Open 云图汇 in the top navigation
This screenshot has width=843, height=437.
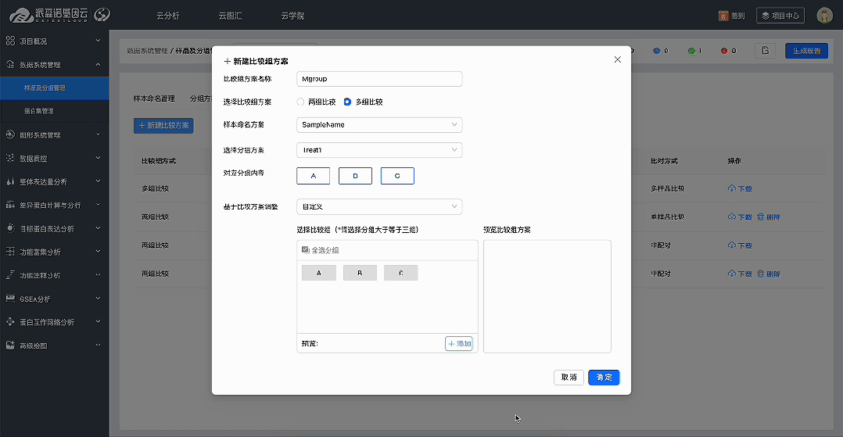[x=231, y=16]
